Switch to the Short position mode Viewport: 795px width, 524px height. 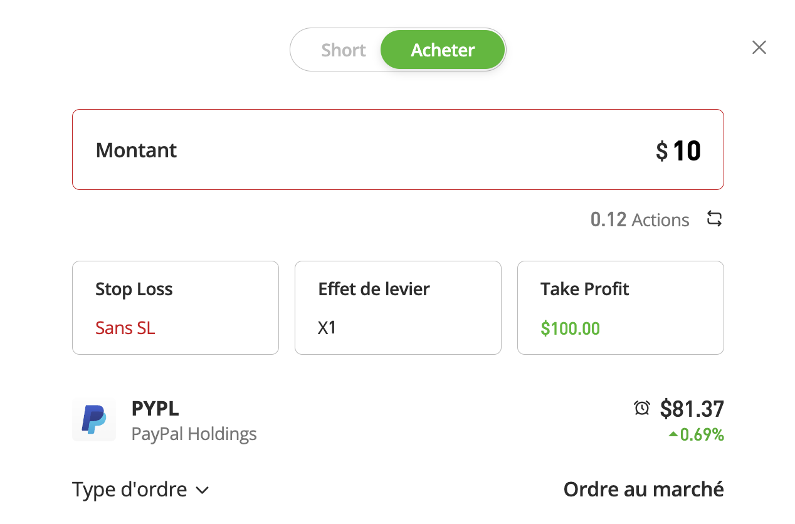click(344, 50)
